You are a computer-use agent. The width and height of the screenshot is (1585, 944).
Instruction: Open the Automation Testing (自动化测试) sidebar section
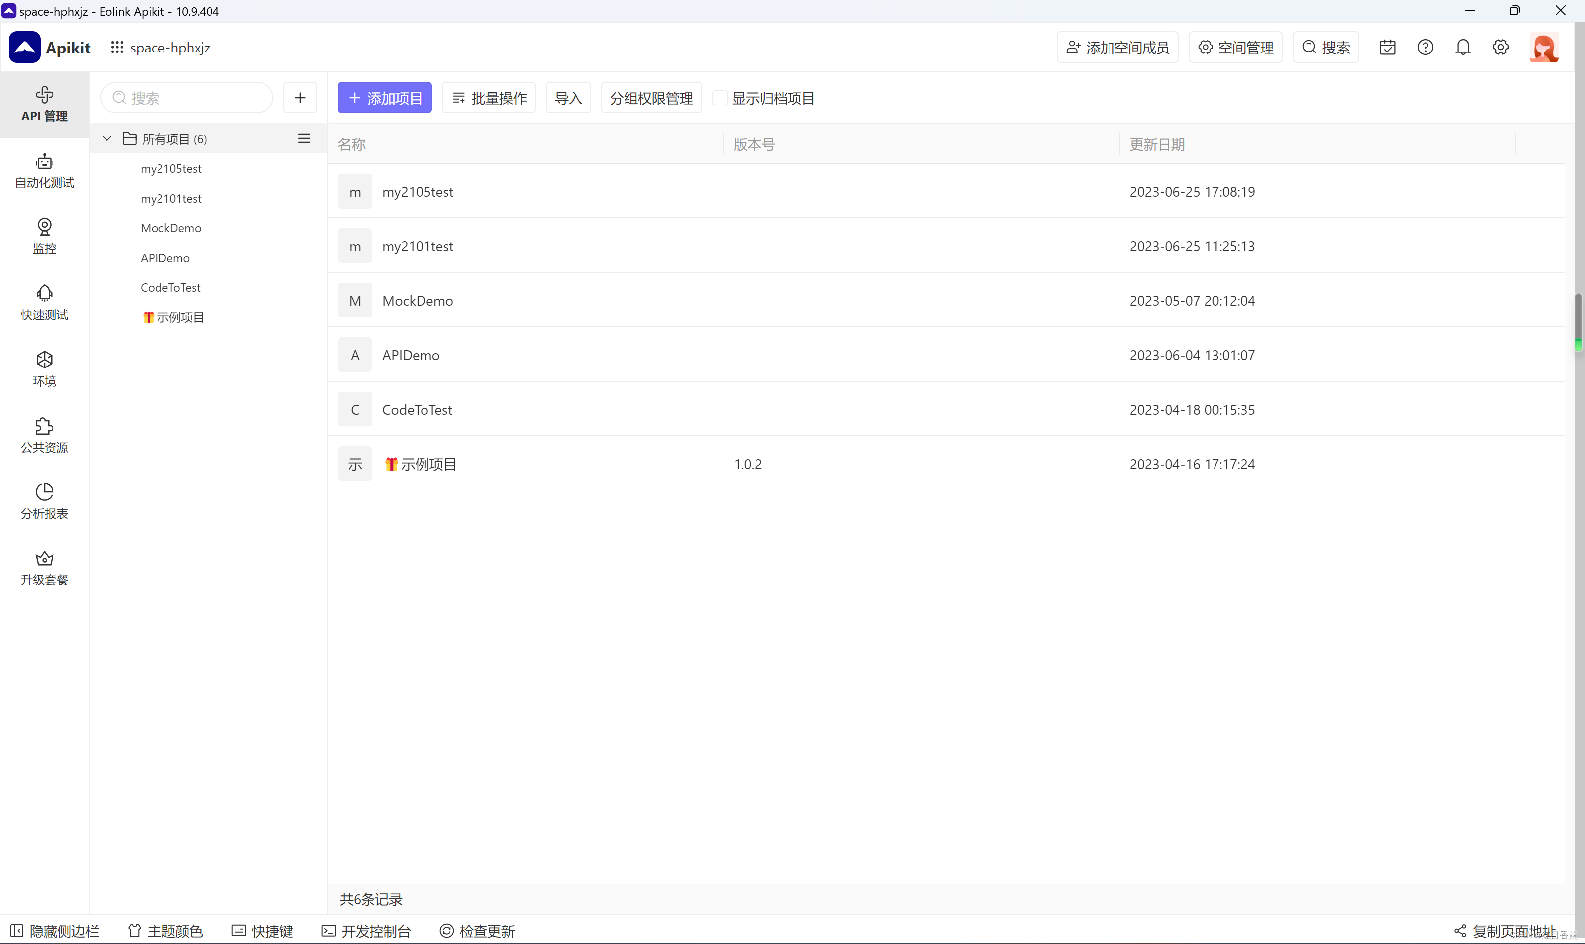(x=45, y=170)
